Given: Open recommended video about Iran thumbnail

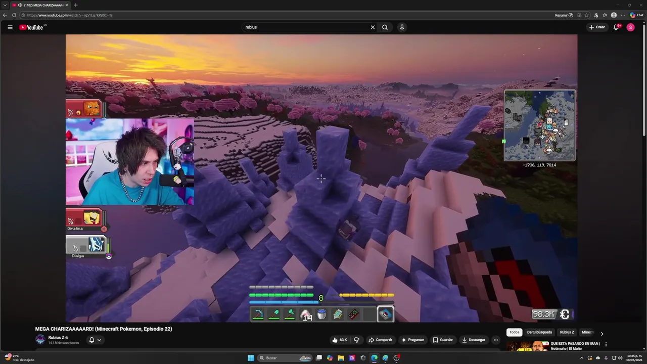Looking at the screenshot, I should (x=528, y=346).
